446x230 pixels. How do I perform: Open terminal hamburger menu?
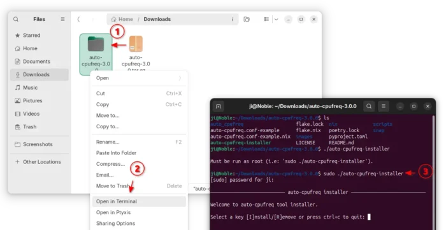tap(384, 107)
